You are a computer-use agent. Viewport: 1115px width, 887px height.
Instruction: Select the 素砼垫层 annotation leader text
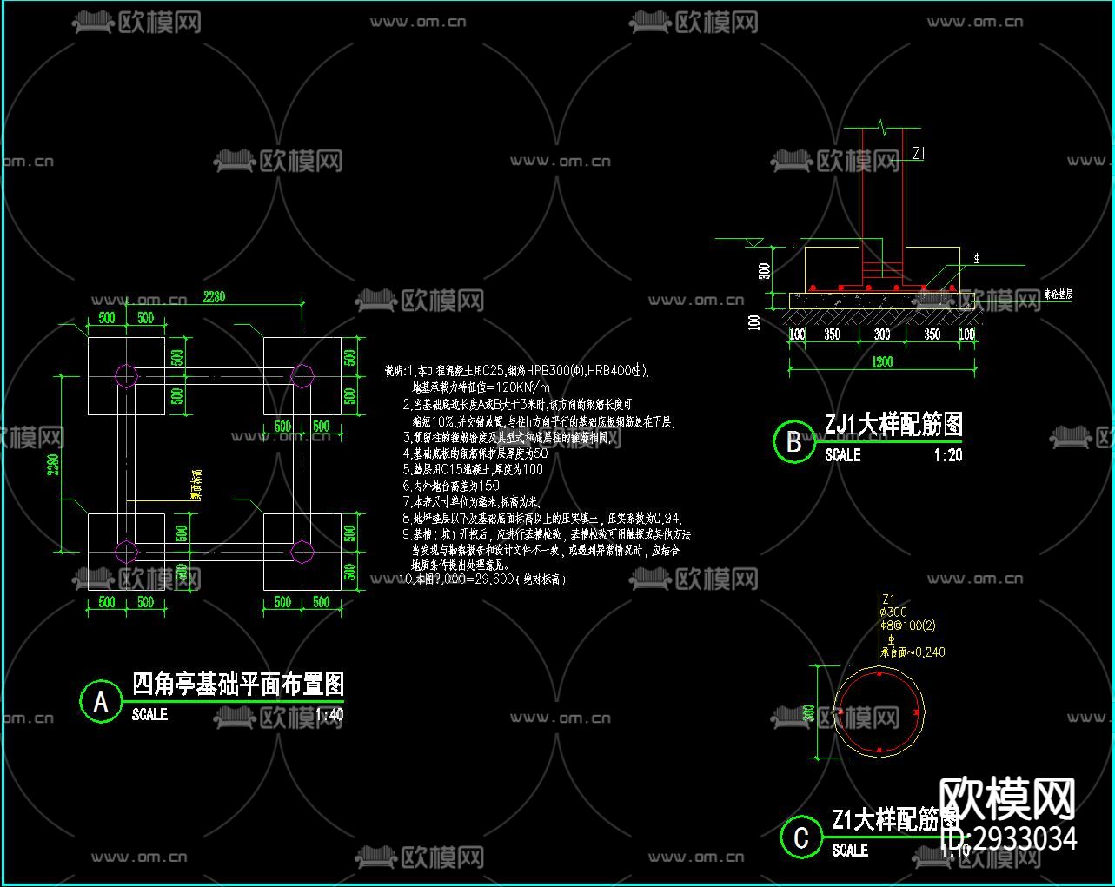pos(1060,295)
